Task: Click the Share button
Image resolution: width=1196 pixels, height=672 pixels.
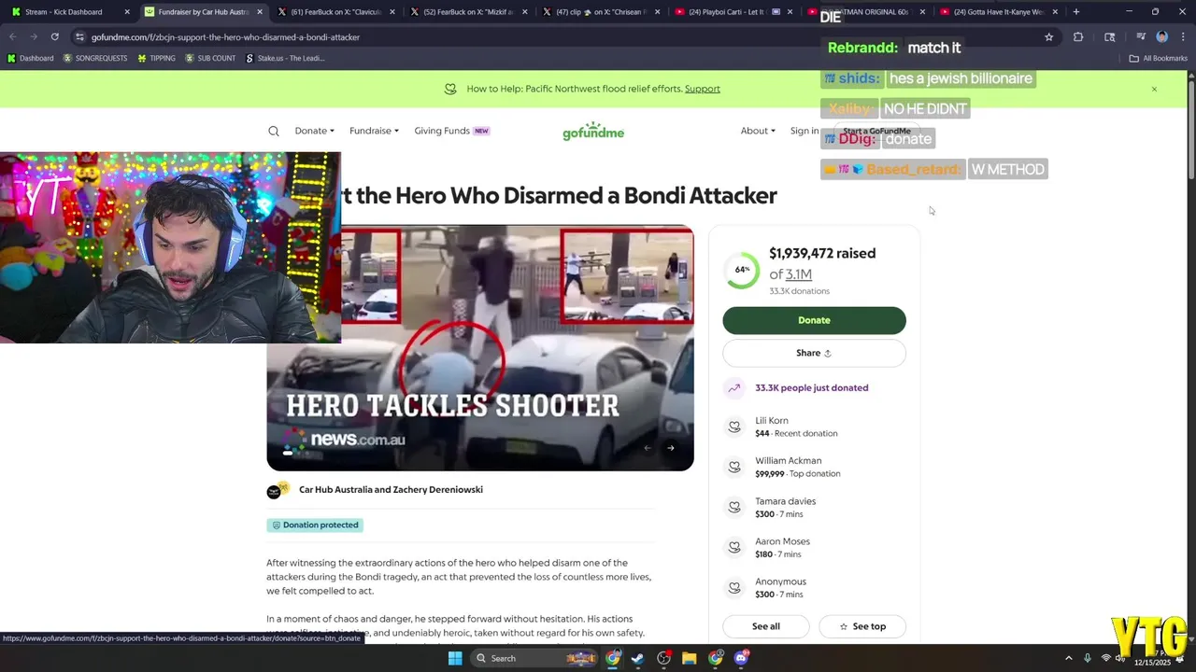Action: click(x=814, y=353)
